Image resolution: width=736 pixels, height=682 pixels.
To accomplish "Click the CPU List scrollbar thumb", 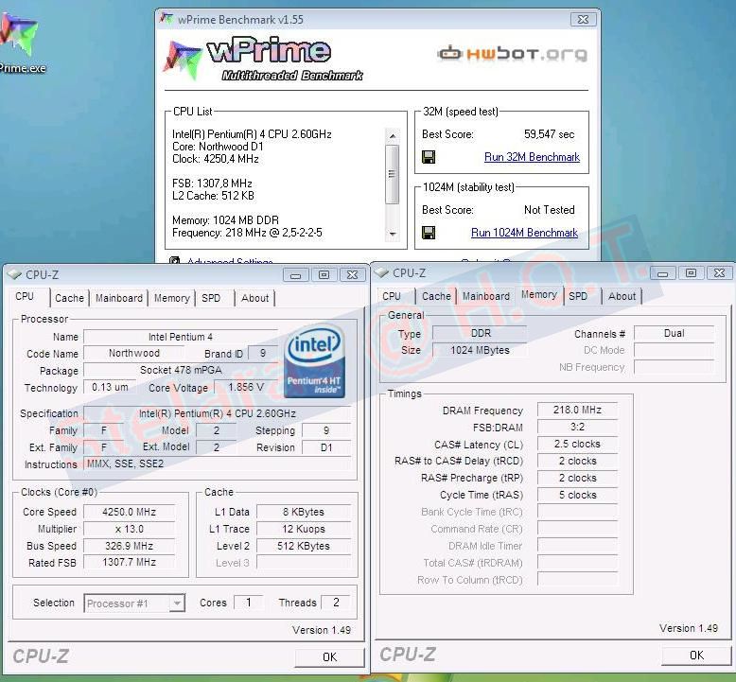I will tap(393, 174).
